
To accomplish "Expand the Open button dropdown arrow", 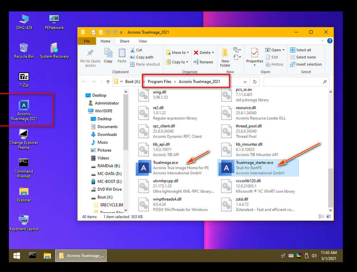I will [283, 50].
